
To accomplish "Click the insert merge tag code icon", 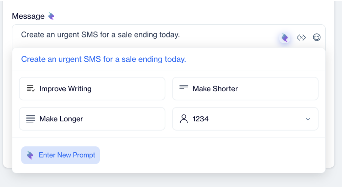I will pos(301,38).
